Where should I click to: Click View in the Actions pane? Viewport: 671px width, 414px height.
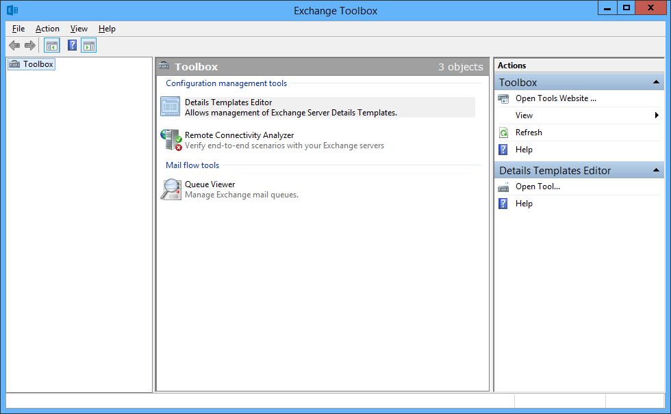(524, 115)
